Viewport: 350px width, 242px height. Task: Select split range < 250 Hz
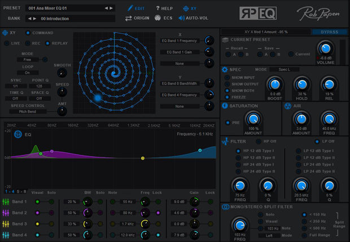[x=304, y=222]
